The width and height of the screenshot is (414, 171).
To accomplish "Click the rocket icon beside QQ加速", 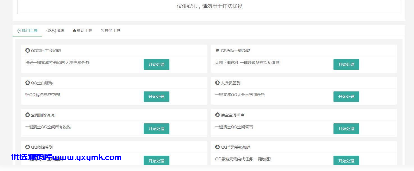I will click(48, 30).
